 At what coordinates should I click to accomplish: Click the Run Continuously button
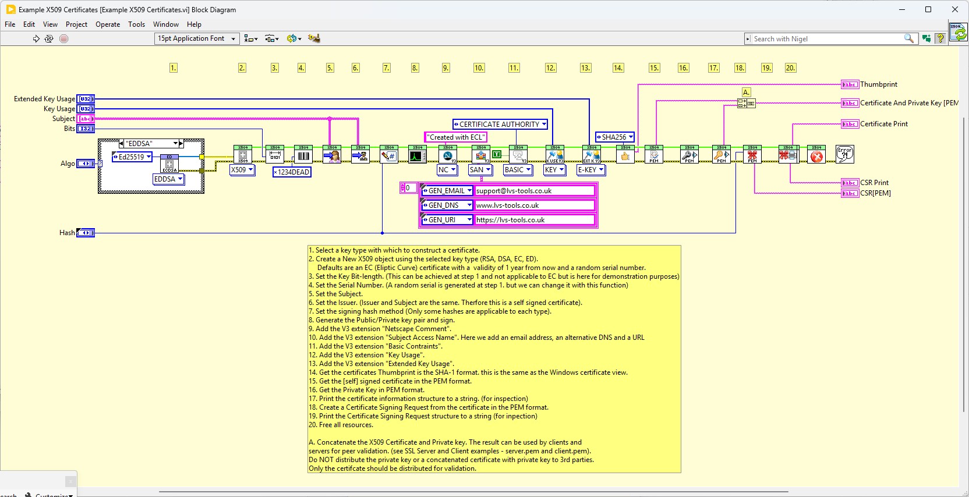49,38
